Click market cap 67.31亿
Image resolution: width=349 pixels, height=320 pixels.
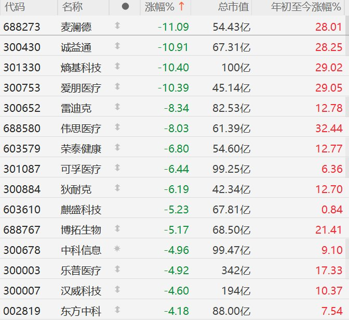232,47
